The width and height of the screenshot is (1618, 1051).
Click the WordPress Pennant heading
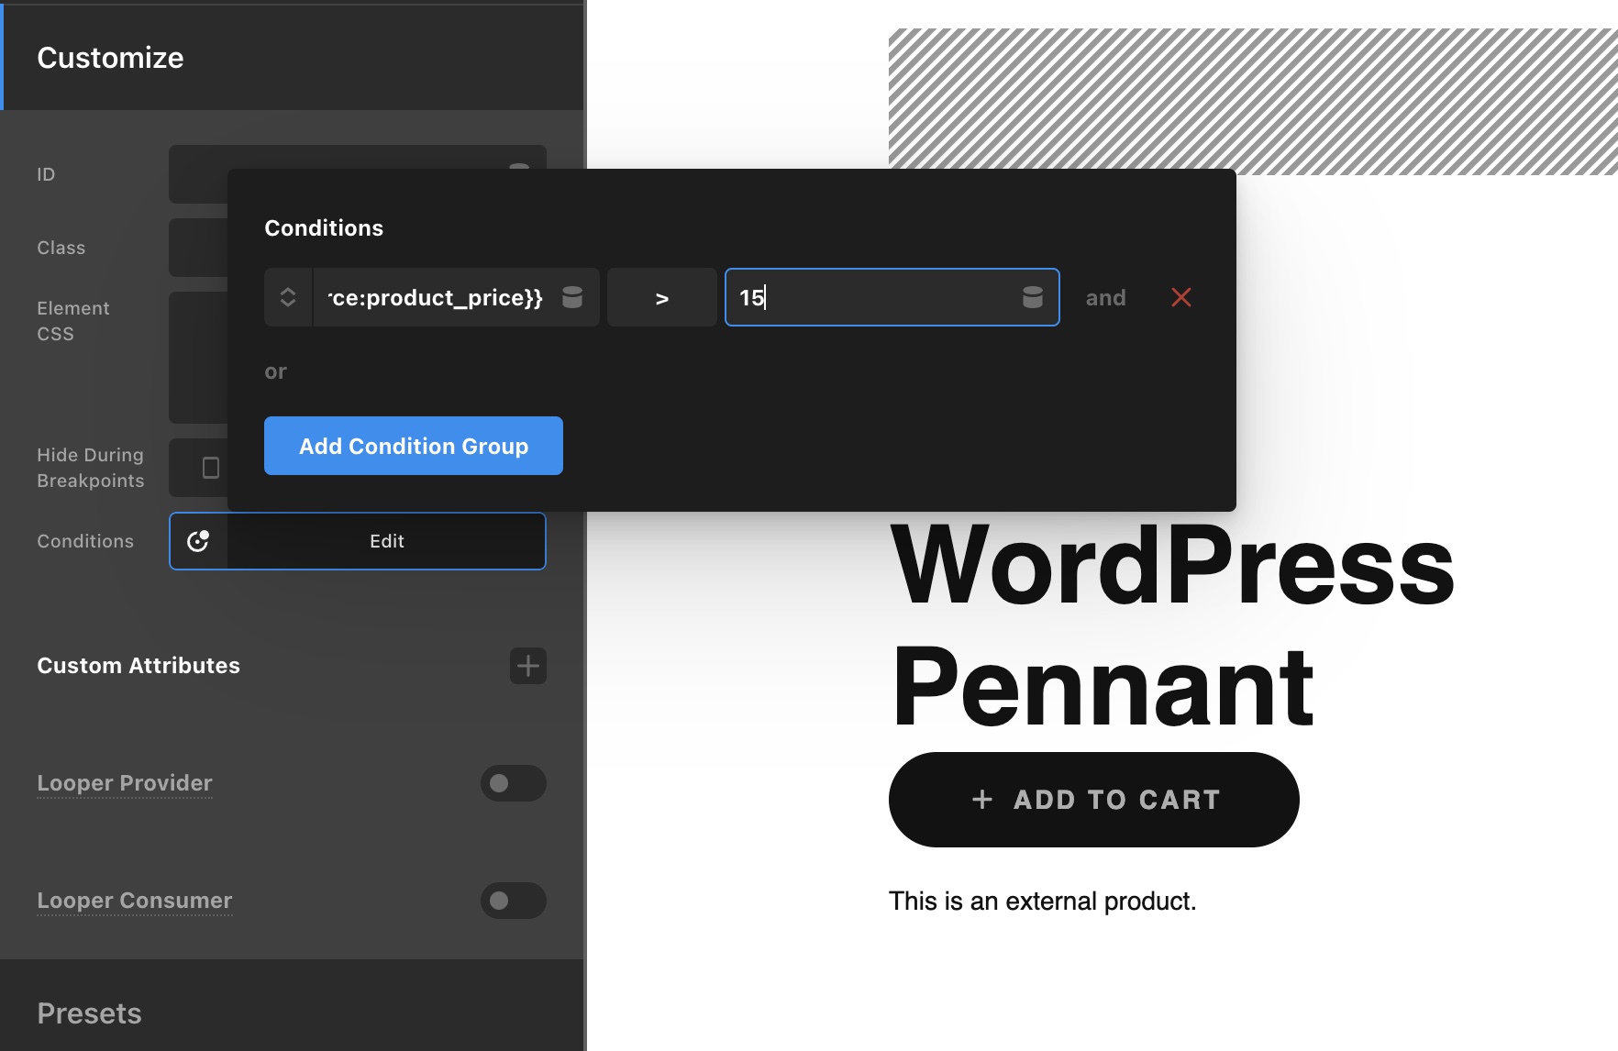click(1172, 625)
